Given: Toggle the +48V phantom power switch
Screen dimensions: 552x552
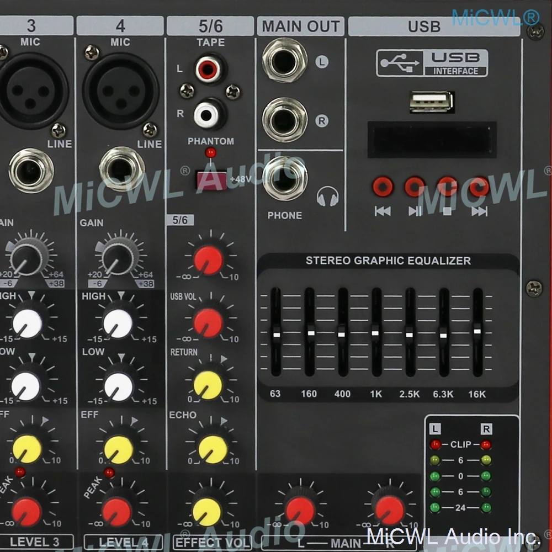Looking at the screenshot, I should tap(211, 181).
